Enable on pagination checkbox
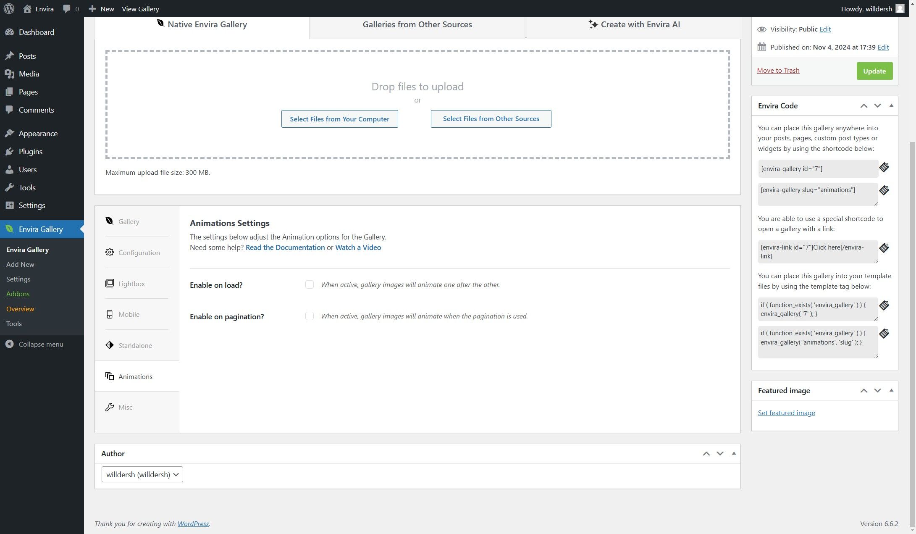 coord(310,316)
